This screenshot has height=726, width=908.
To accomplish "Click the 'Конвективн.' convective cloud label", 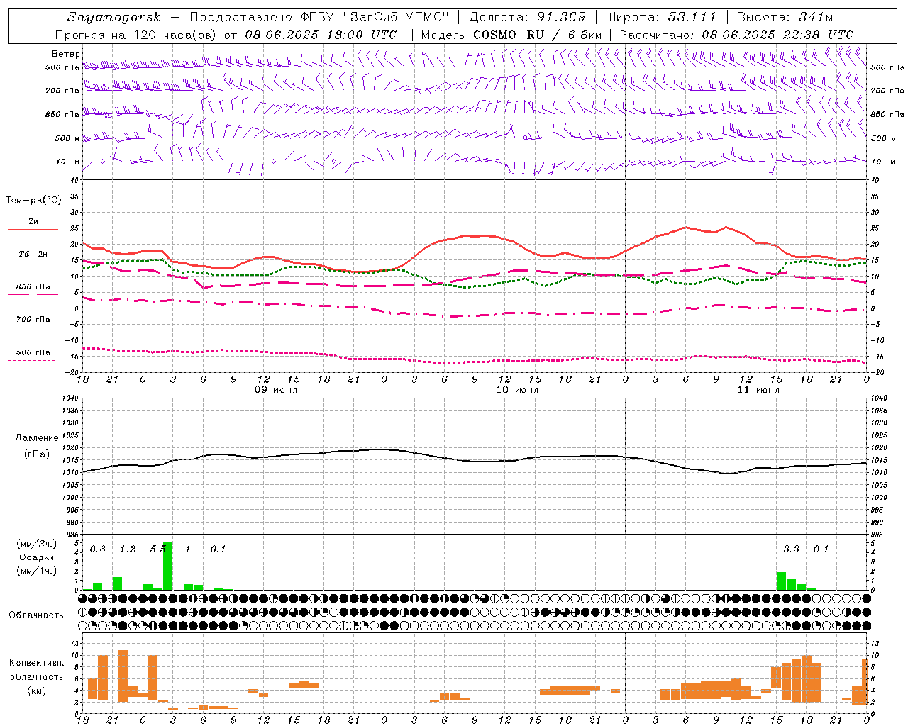I will (36, 663).
